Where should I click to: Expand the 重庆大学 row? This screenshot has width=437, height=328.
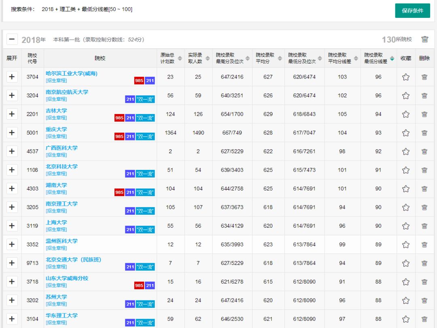click(x=12, y=133)
